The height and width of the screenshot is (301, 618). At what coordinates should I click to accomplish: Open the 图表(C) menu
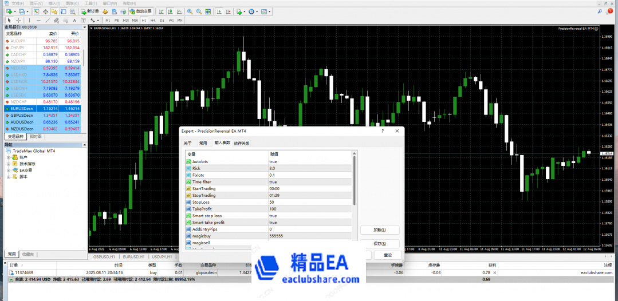point(71,3)
